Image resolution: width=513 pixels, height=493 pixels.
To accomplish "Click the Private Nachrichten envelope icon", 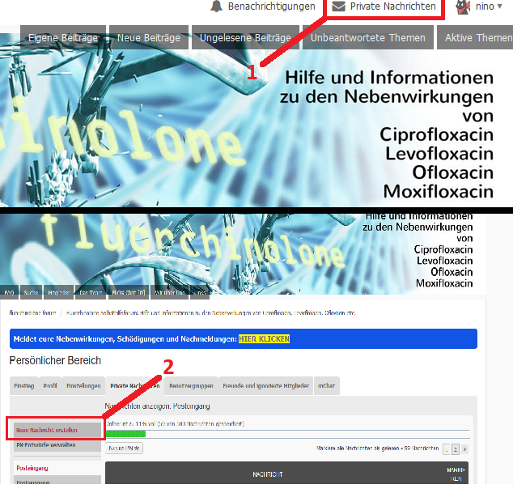I will pyautogui.click(x=338, y=6).
